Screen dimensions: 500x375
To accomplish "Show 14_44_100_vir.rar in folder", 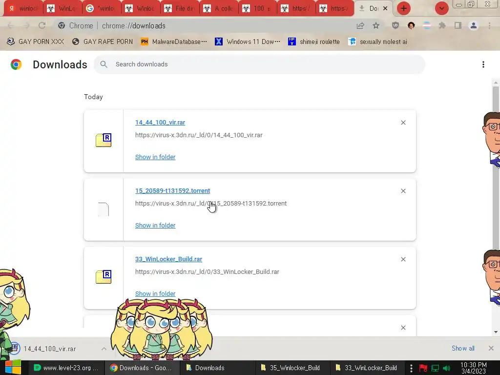I will tap(155, 157).
